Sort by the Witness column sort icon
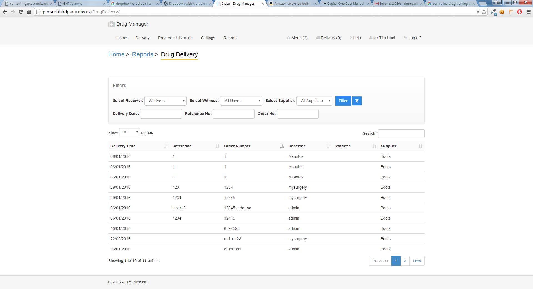Viewport: 533px width, 289px height. 374,146
